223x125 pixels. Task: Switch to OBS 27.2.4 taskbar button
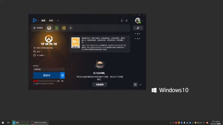[40, 122]
